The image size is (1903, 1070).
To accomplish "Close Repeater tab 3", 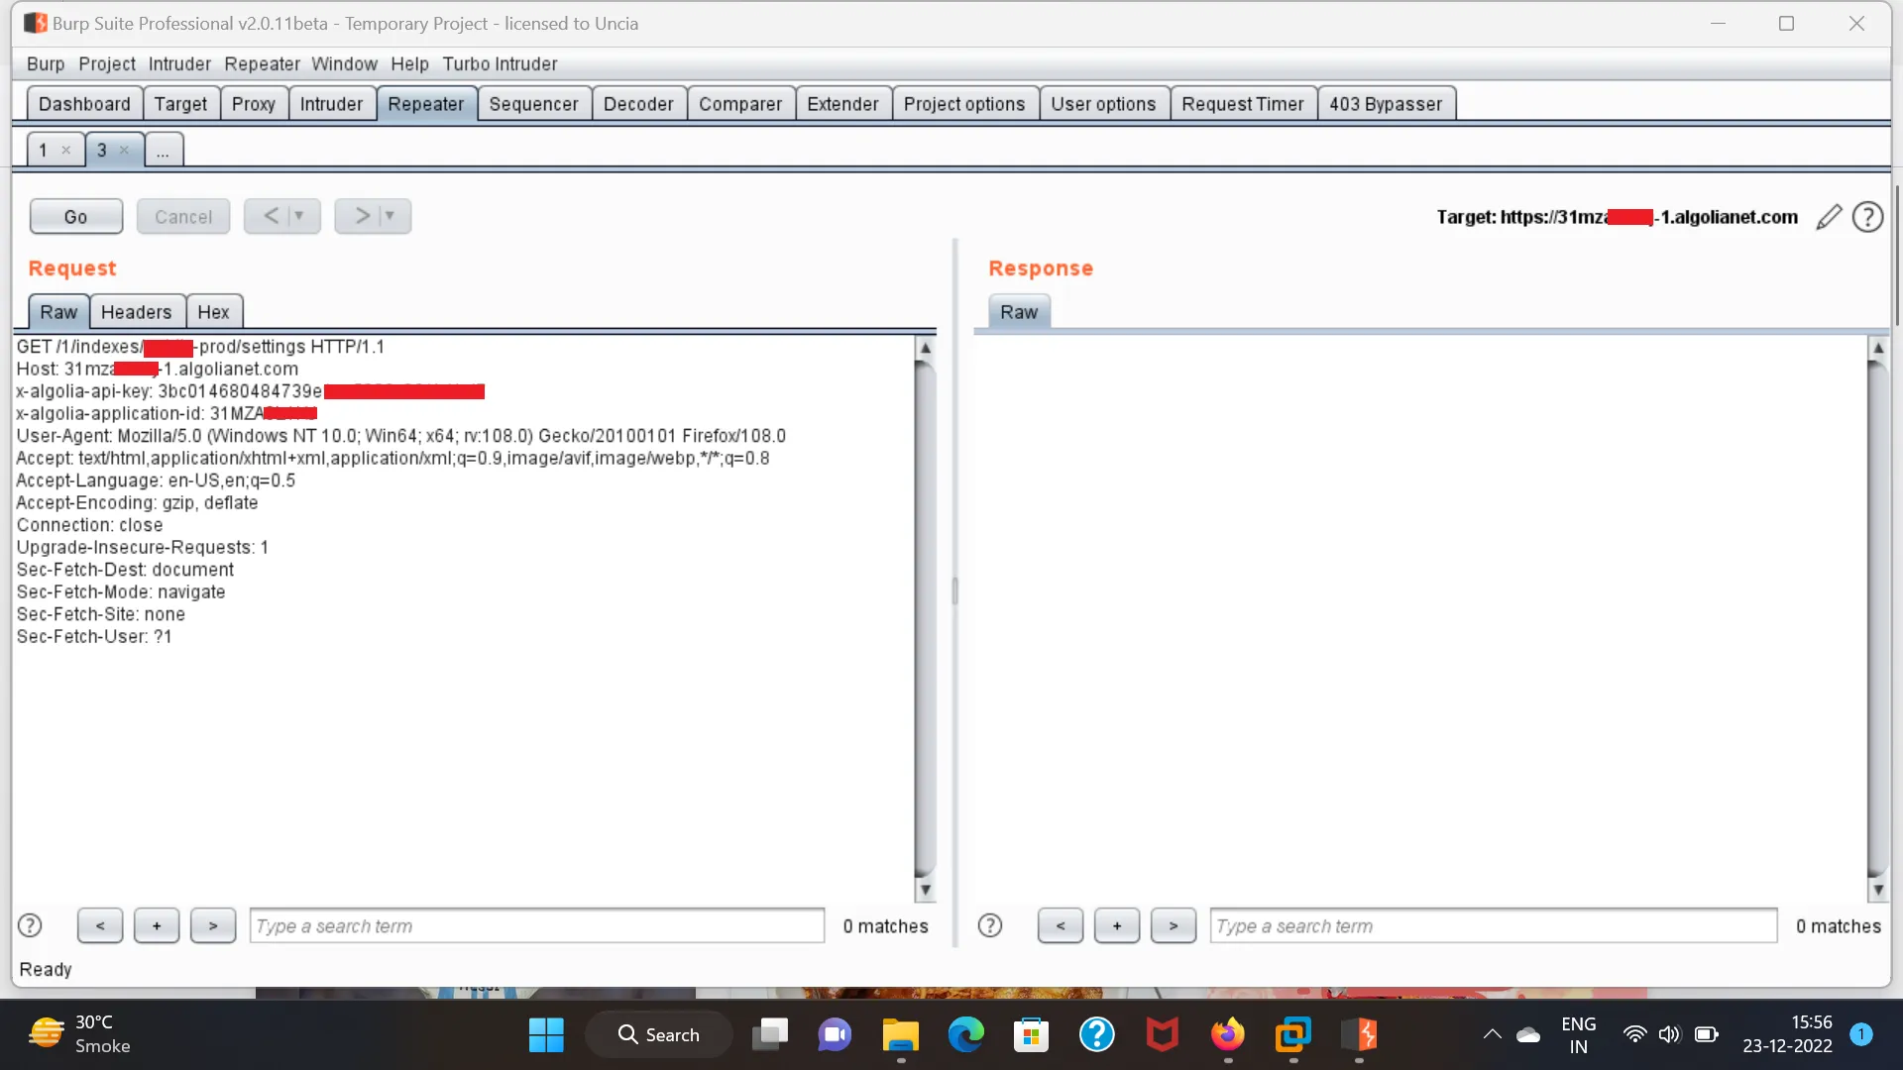I will (125, 151).
